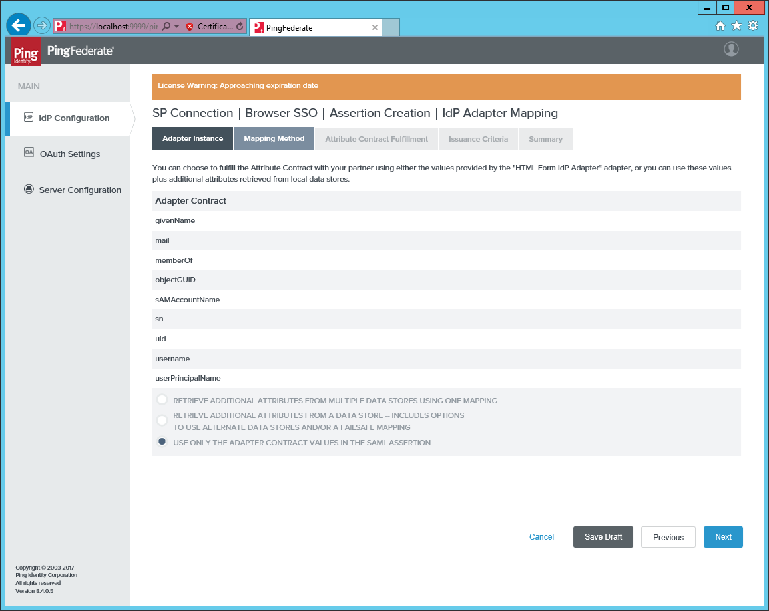
Task: Select retrieve attributes from multiple data stores
Action: click(162, 400)
